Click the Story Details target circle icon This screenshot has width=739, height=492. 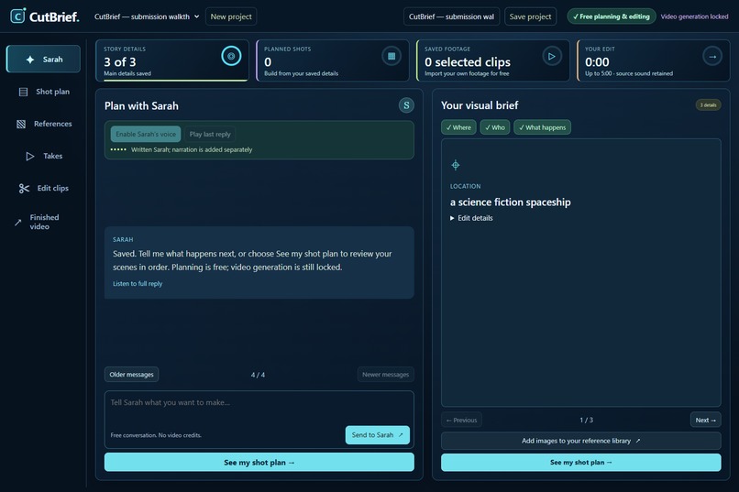(x=231, y=56)
